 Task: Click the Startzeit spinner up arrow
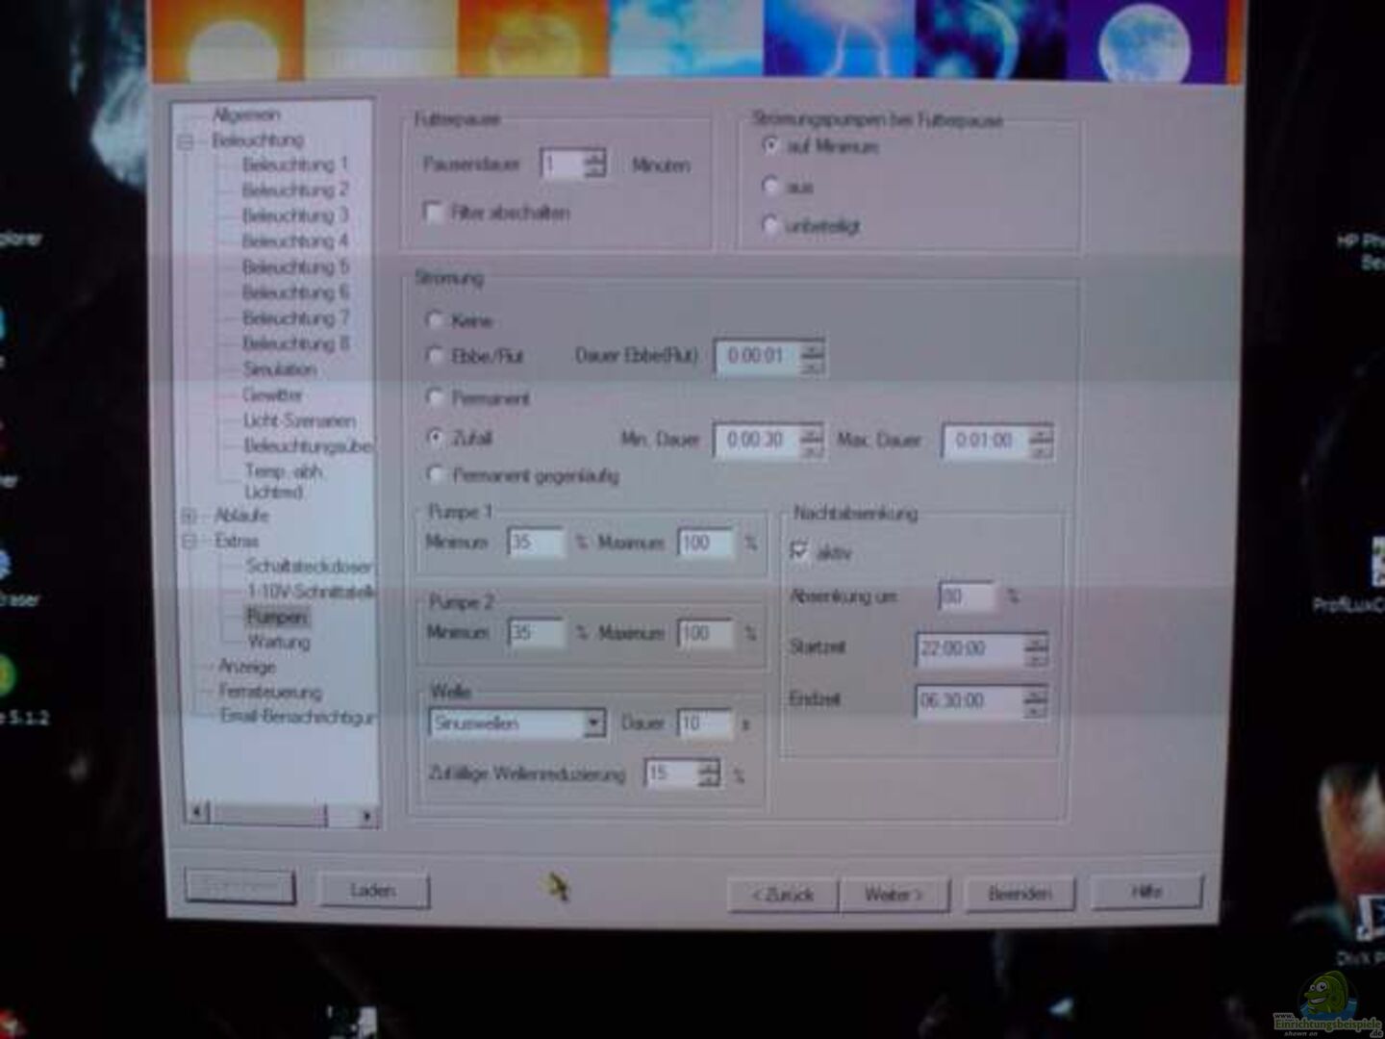coord(1036,641)
